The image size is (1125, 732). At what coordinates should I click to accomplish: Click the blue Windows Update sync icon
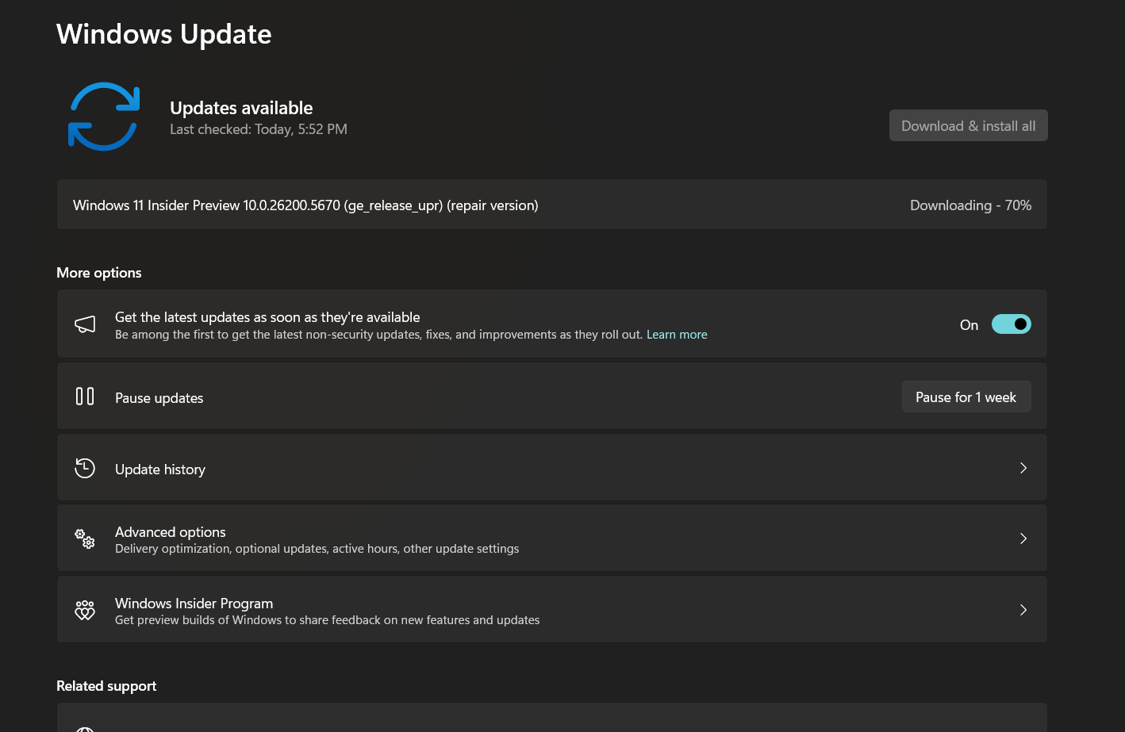click(104, 117)
